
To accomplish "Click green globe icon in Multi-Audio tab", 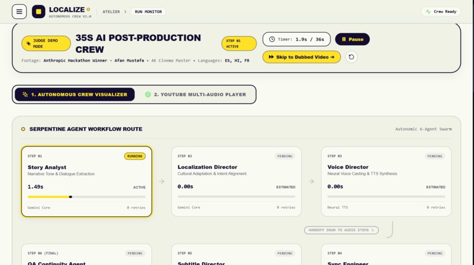I will coord(148,94).
